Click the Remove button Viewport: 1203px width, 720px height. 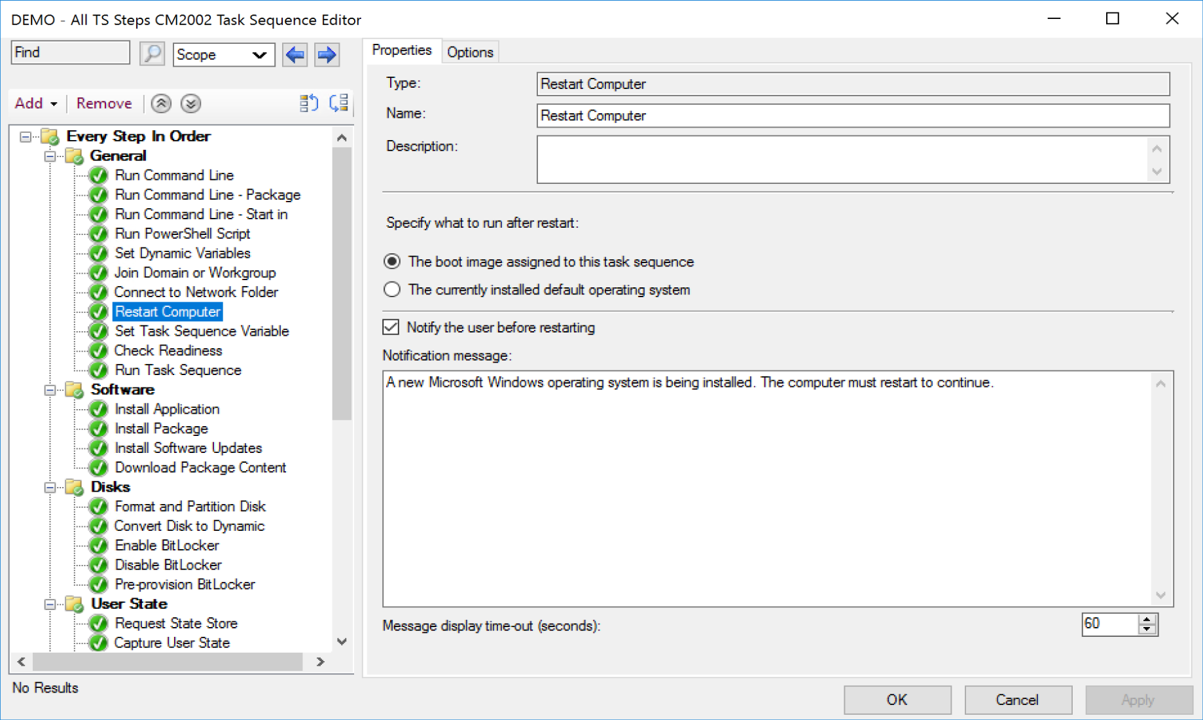point(104,103)
